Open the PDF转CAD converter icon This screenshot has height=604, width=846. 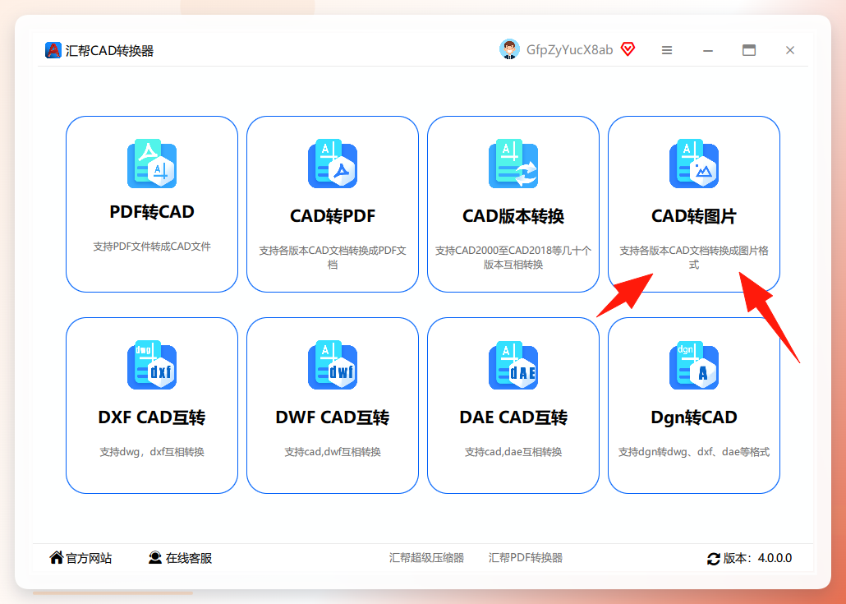pos(152,164)
